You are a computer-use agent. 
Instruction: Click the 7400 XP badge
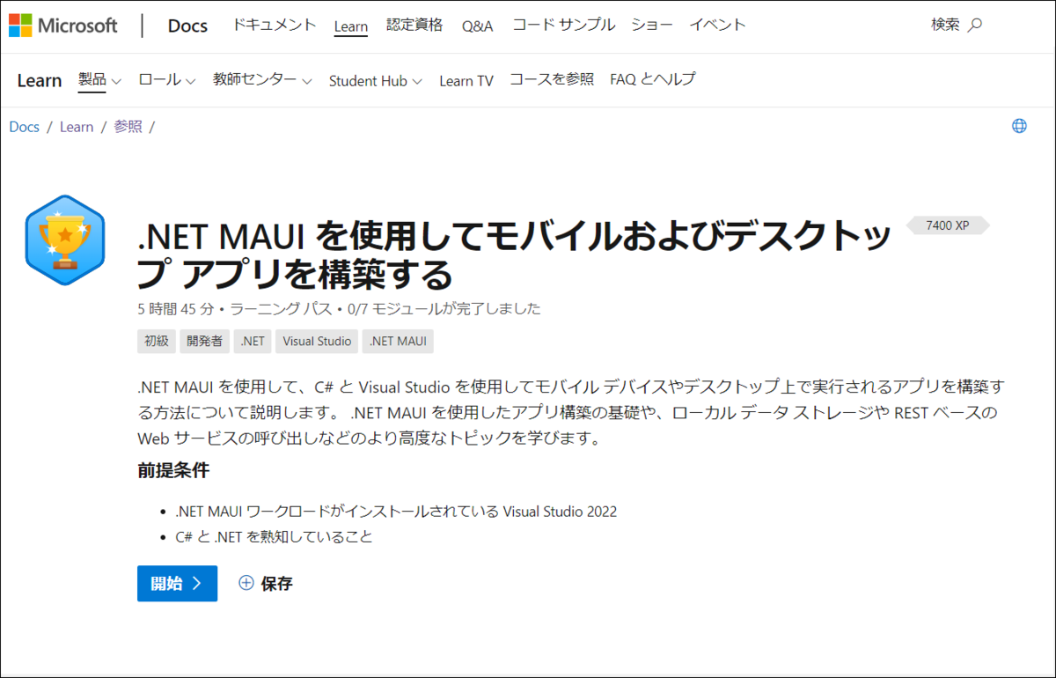coord(947,225)
